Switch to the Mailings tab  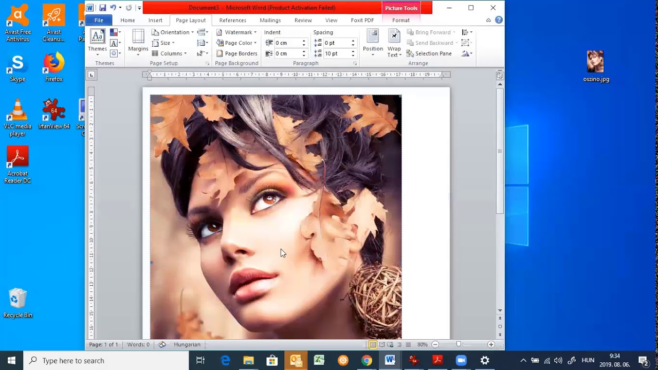pyautogui.click(x=270, y=20)
